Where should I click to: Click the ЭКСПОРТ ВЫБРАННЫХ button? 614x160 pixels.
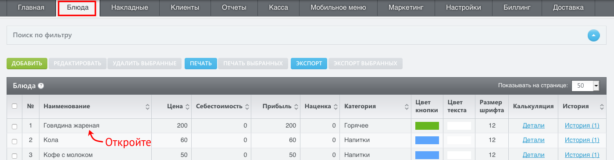pyautogui.click(x=365, y=64)
